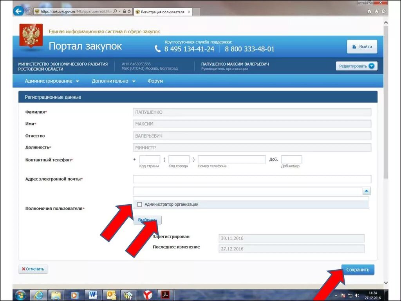Click the network tray icon

point(350,296)
